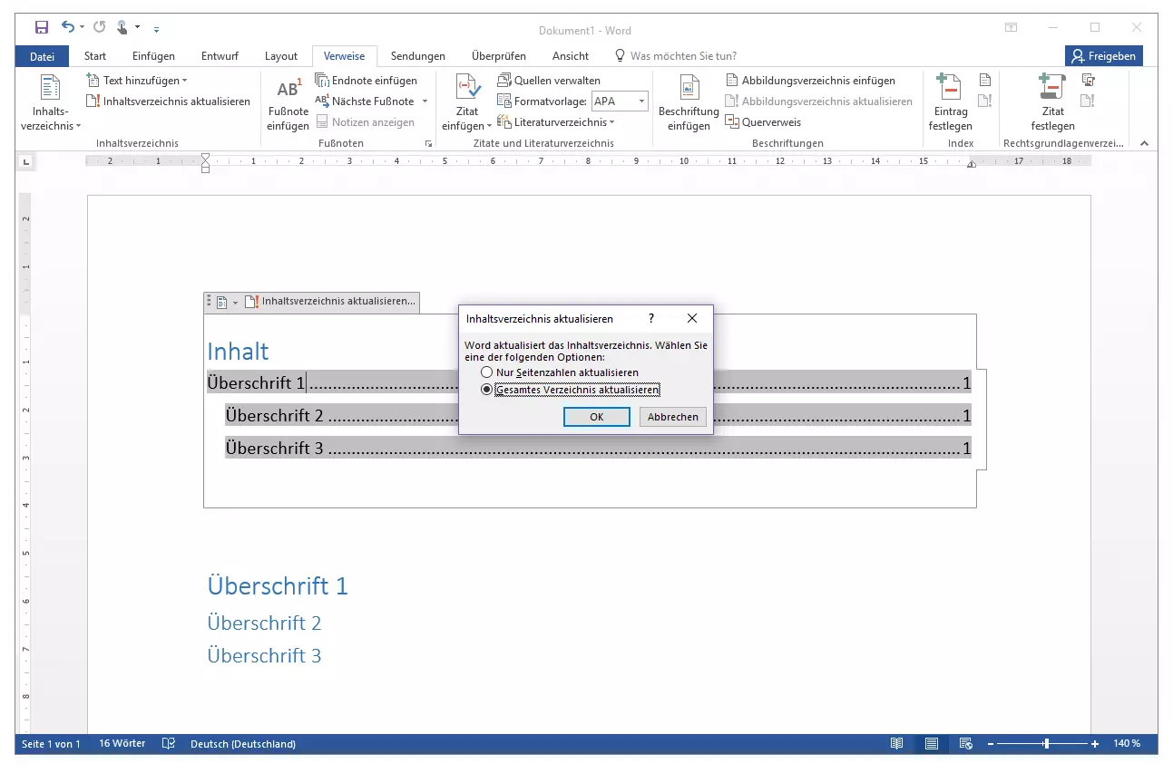Click the Rechtsgrundlagenverzeichnis einfügen icon
1173x773 pixels.
pos(1089,81)
